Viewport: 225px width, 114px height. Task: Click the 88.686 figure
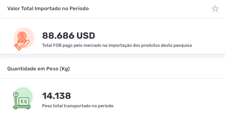click(x=58, y=35)
